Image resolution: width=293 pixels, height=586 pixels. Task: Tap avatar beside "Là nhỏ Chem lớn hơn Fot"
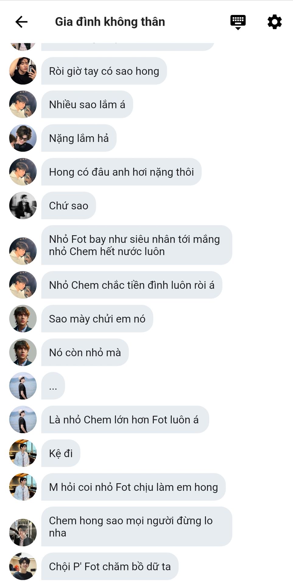pyautogui.click(x=23, y=420)
